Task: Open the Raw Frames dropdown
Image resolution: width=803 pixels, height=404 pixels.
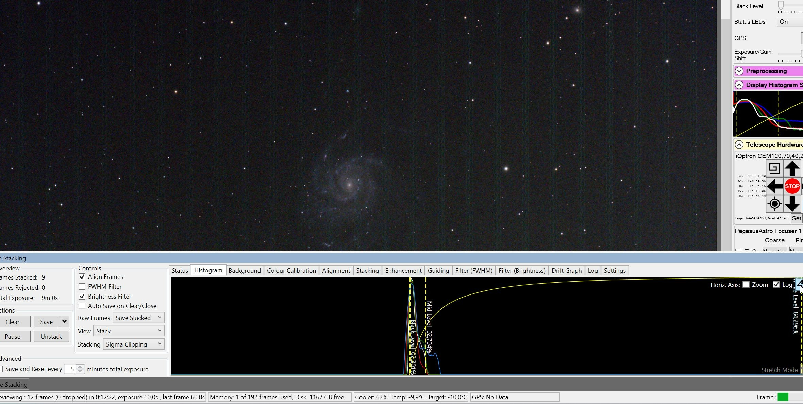Action: click(138, 318)
